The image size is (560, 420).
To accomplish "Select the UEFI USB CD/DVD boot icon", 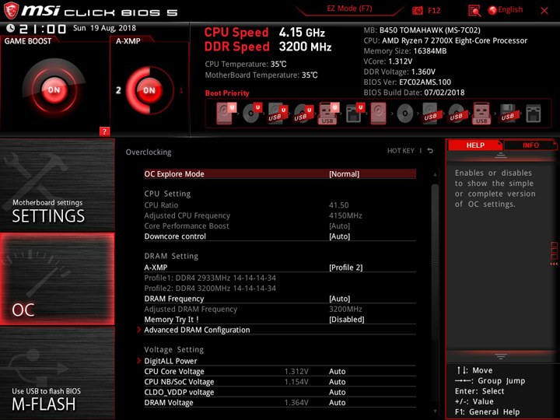I will (x=303, y=114).
